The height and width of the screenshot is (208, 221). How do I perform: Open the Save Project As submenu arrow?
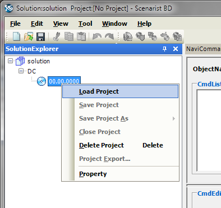(x=174, y=118)
